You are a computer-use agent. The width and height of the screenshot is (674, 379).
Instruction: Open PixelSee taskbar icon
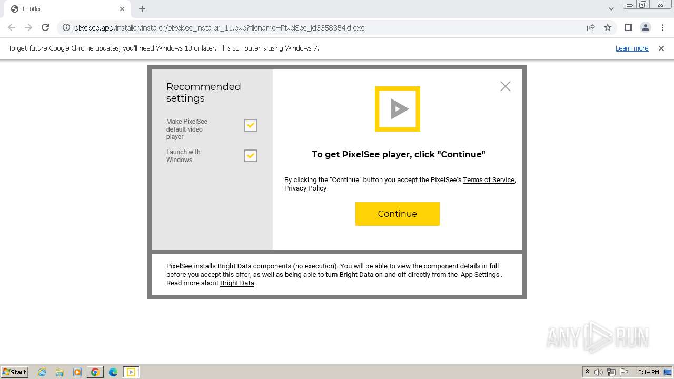coord(131,372)
